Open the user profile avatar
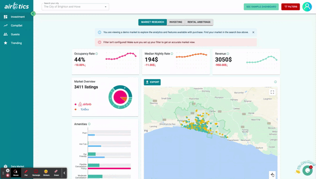The height and width of the screenshot is (179, 316). pyautogui.click(x=307, y=6)
